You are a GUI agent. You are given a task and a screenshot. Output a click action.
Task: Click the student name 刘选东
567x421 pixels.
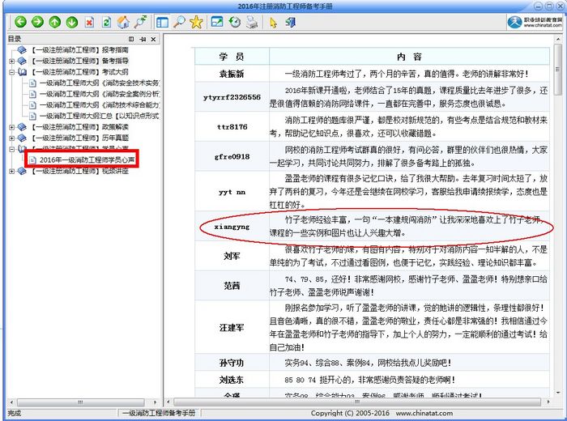(x=232, y=380)
